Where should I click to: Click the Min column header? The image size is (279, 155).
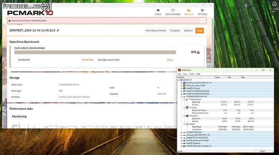[x=234, y=77]
